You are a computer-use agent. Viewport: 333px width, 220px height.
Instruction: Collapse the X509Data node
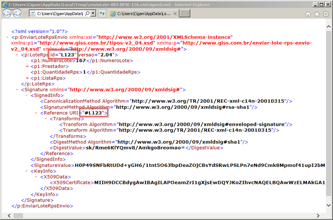(x=36, y=177)
